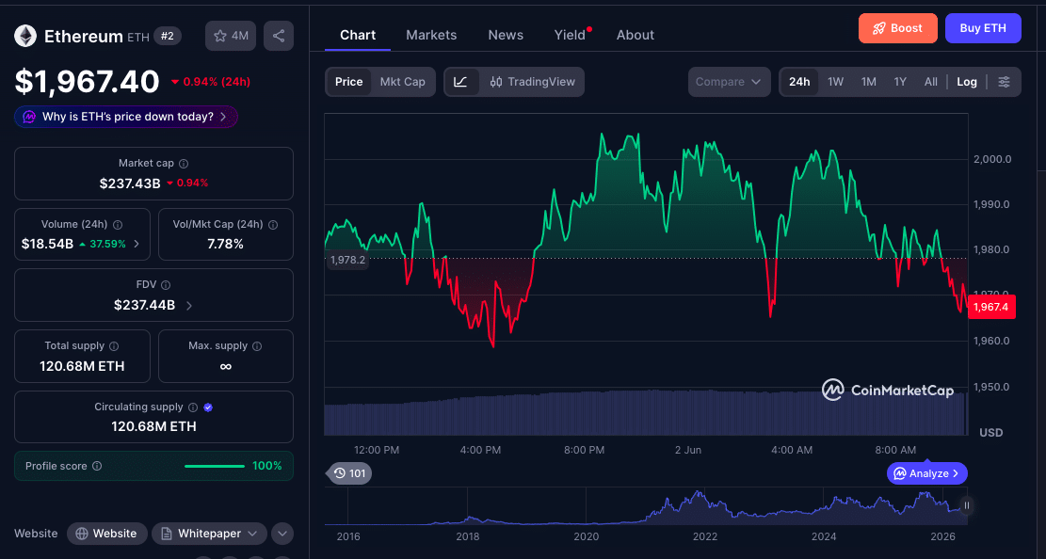Click Circulating supply info icon
Image resolution: width=1046 pixels, height=559 pixels.
click(x=193, y=407)
